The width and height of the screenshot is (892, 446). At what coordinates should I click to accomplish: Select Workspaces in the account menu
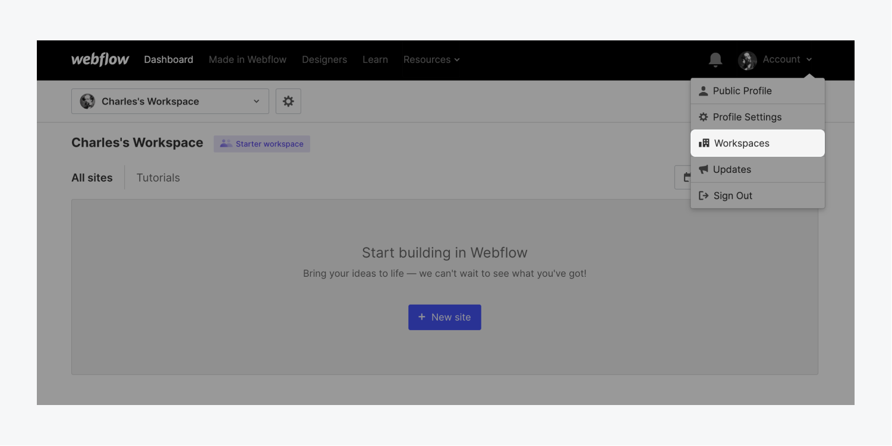pos(758,143)
